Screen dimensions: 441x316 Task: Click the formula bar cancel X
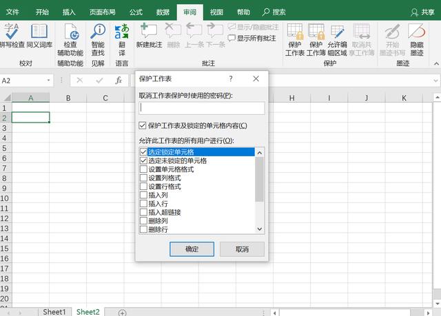80,81
